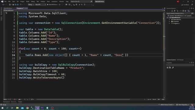Screen dimensions: 195x110
Task: Open File Explorer from the taskbar
Action: [x=17, y=108]
